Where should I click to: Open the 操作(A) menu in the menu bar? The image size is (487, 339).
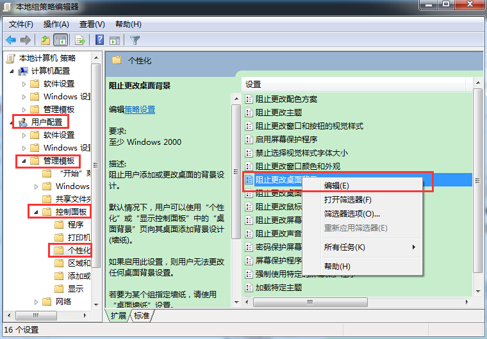(x=56, y=24)
